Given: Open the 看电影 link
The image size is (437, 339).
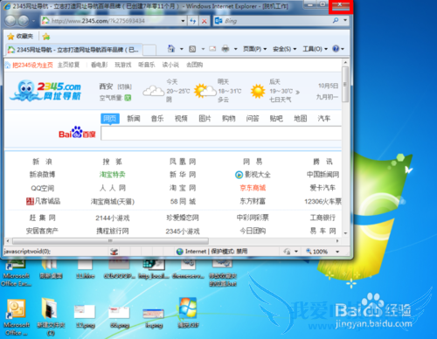Looking at the screenshot, I should click(99, 65).
